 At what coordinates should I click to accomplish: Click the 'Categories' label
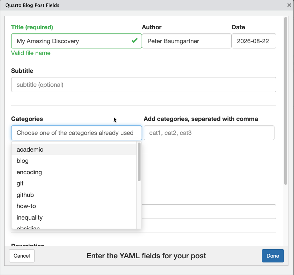point(27,119)
